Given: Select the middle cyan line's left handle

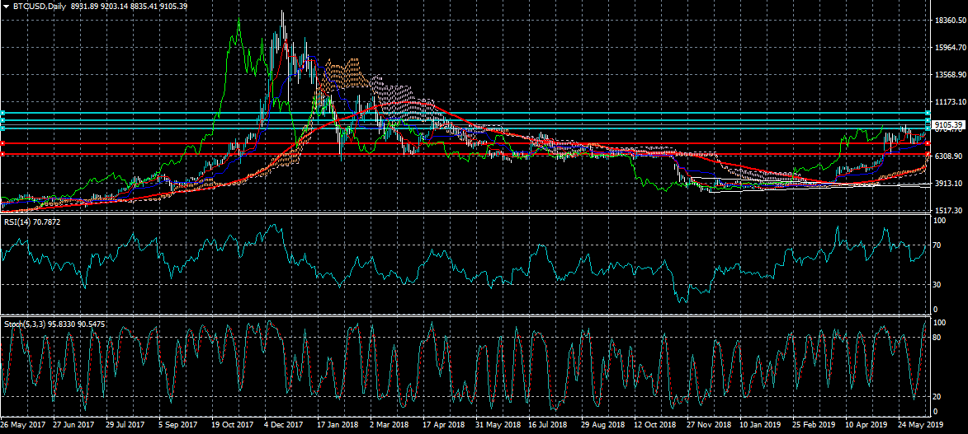Looking at the screenshot, I should coord(2,121).
